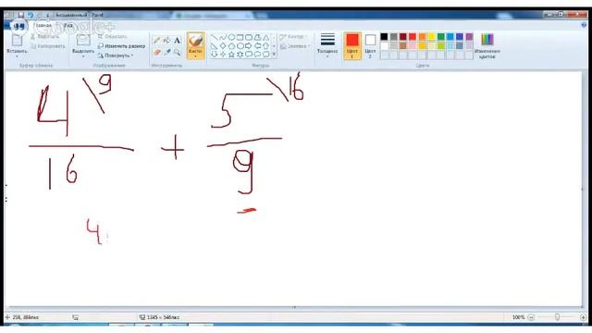This screenshot has width=592, height=333.
Task: Choose the straight Line shape
Action: 214,37
